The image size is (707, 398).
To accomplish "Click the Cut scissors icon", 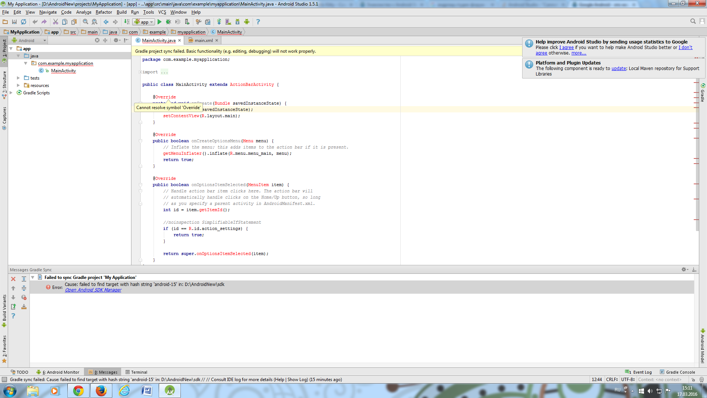I will (56, 22).
